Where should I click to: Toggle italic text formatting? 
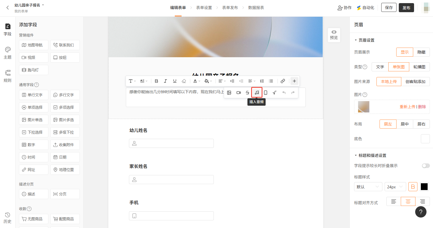165,81
